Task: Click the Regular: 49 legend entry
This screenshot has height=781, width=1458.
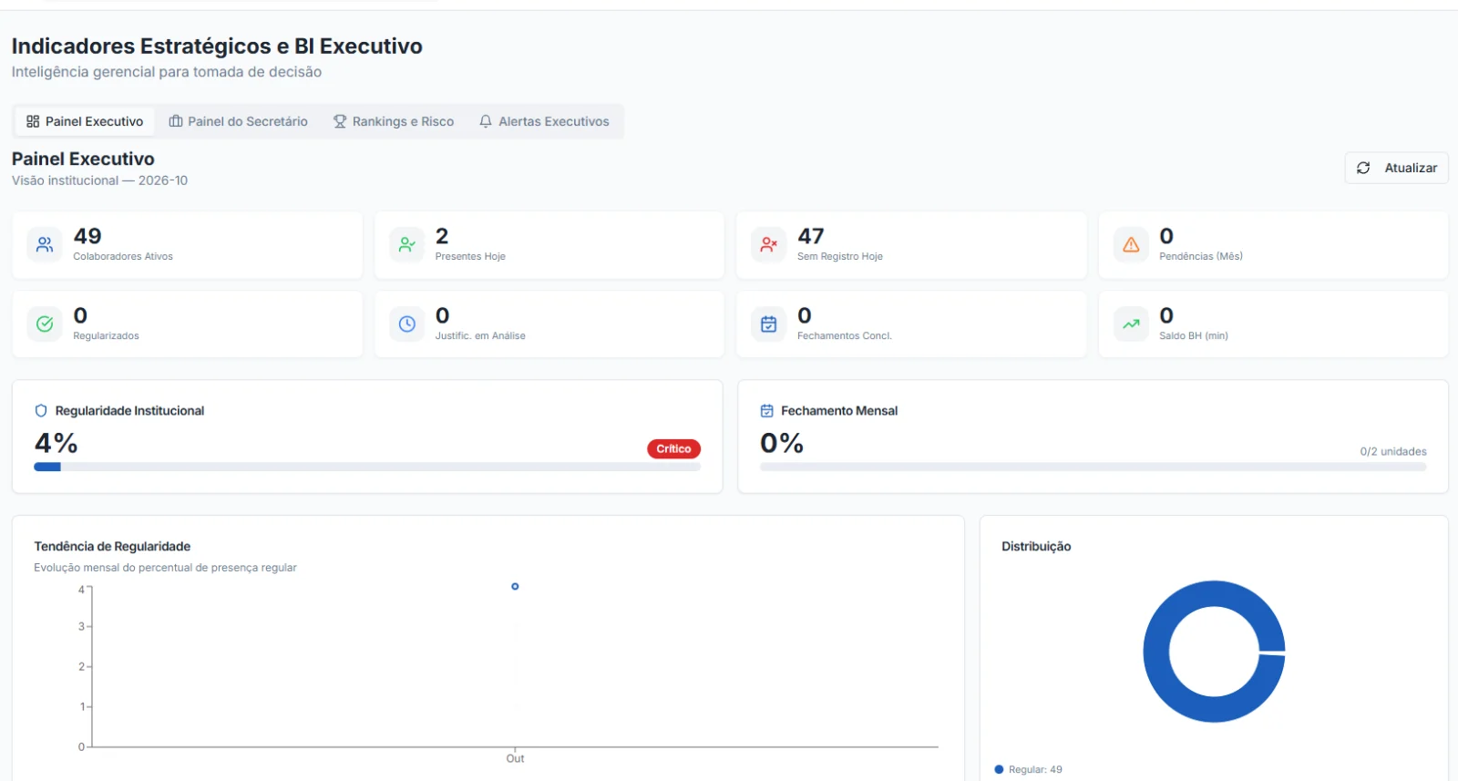Action: point(1028,769)
